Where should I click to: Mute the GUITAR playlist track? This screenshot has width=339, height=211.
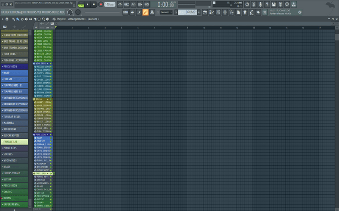[x=51, y=193]
